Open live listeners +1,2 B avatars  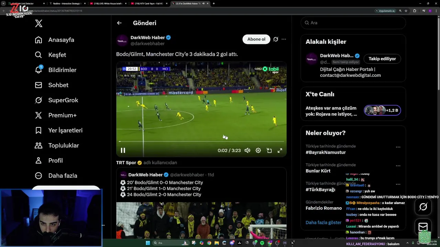coord(382,110)
